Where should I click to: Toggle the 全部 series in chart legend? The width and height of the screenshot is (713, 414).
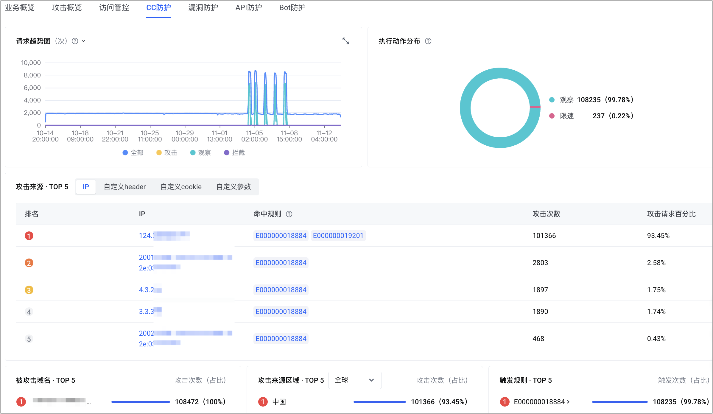pos(133,153)
